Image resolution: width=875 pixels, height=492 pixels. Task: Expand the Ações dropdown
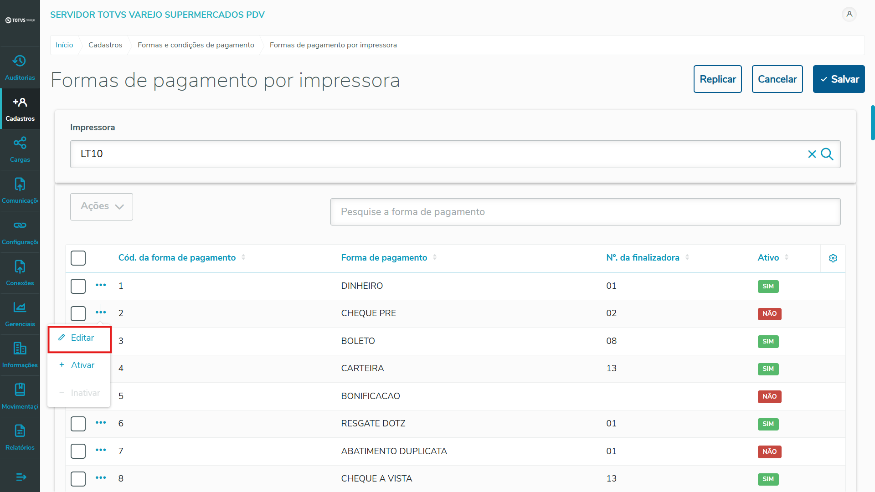pyautogui.click(x=102, y=206)
